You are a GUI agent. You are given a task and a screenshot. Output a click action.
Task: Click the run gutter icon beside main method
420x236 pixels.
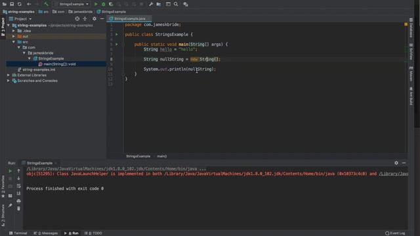117,45
